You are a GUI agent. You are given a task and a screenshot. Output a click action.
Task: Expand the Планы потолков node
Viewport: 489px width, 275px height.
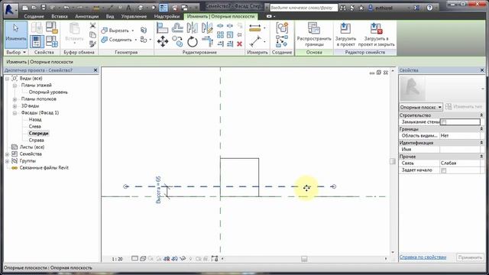click(15, 99)
